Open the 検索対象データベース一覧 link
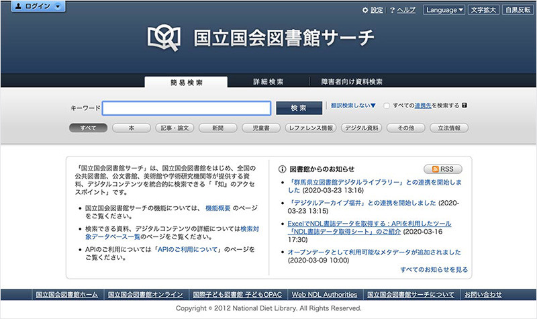This screenshot has height=319, width=537. click(172, 232)
